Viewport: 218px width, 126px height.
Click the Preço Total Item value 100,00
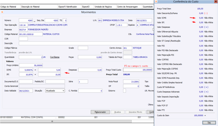point(200,9)
